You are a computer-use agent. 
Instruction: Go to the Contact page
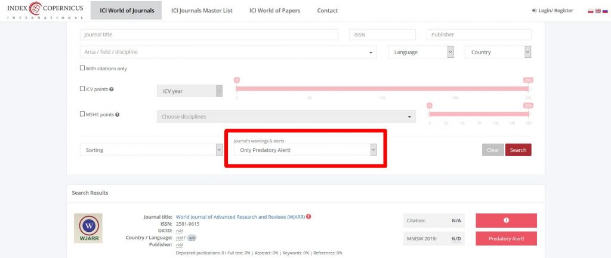[x=328, y=11]
